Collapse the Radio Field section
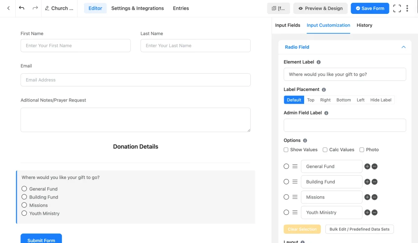This screenshot has height=243, width=418. coord(403,47)
